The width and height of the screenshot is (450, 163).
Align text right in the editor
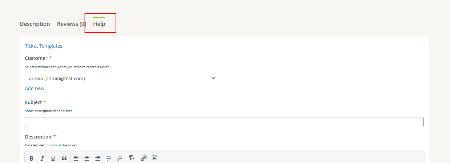pos(98,158)
